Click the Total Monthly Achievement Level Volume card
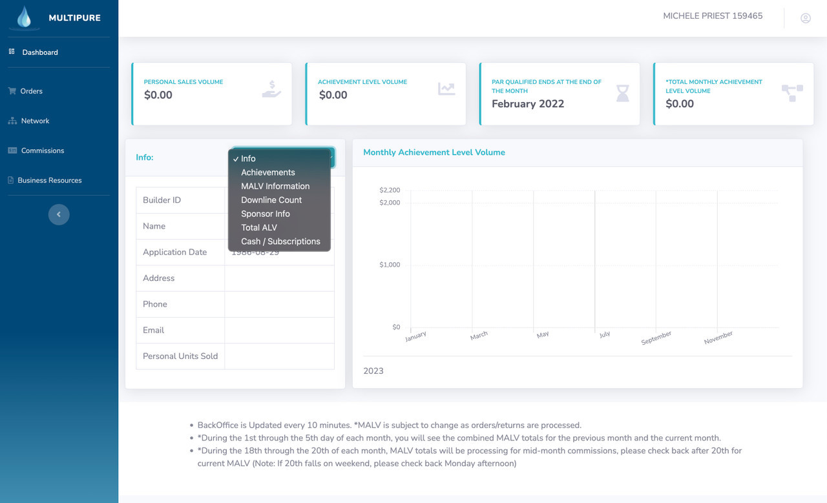827x503 pixels. coord(733,94)
